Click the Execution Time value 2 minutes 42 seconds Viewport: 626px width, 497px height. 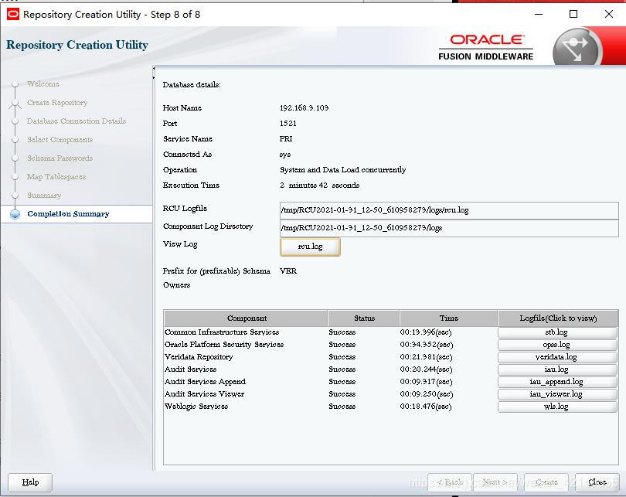coord(319,186)
